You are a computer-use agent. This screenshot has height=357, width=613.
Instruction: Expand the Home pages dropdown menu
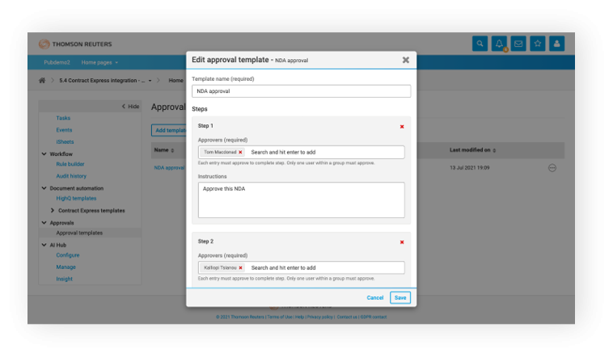100,62
